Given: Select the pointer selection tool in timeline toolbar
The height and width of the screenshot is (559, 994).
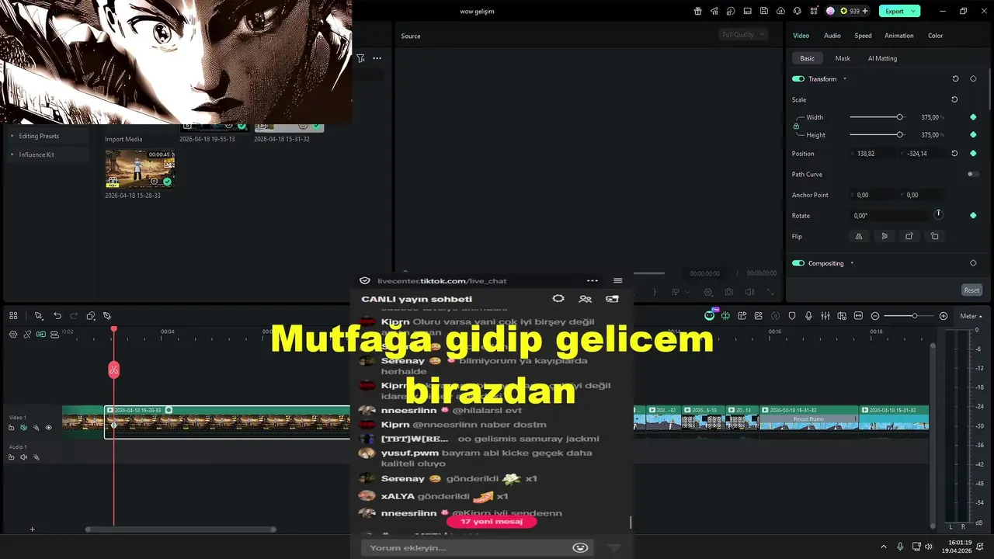Looking at the screenshot, I should [38, 316].
